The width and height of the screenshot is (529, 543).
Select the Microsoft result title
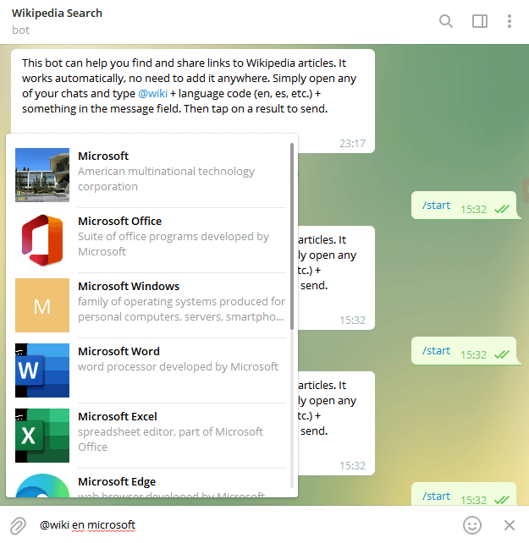103,156
